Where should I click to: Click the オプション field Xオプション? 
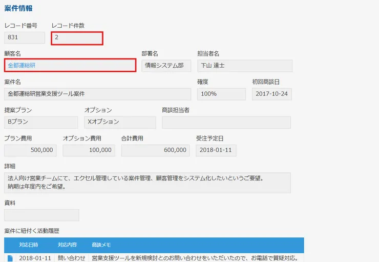120,122
